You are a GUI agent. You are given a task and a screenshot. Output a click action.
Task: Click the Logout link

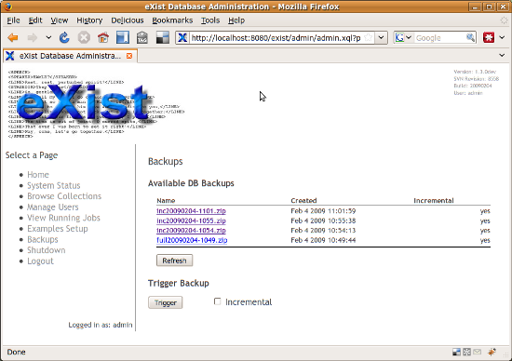pyautogui.click(x=40, y=261)
